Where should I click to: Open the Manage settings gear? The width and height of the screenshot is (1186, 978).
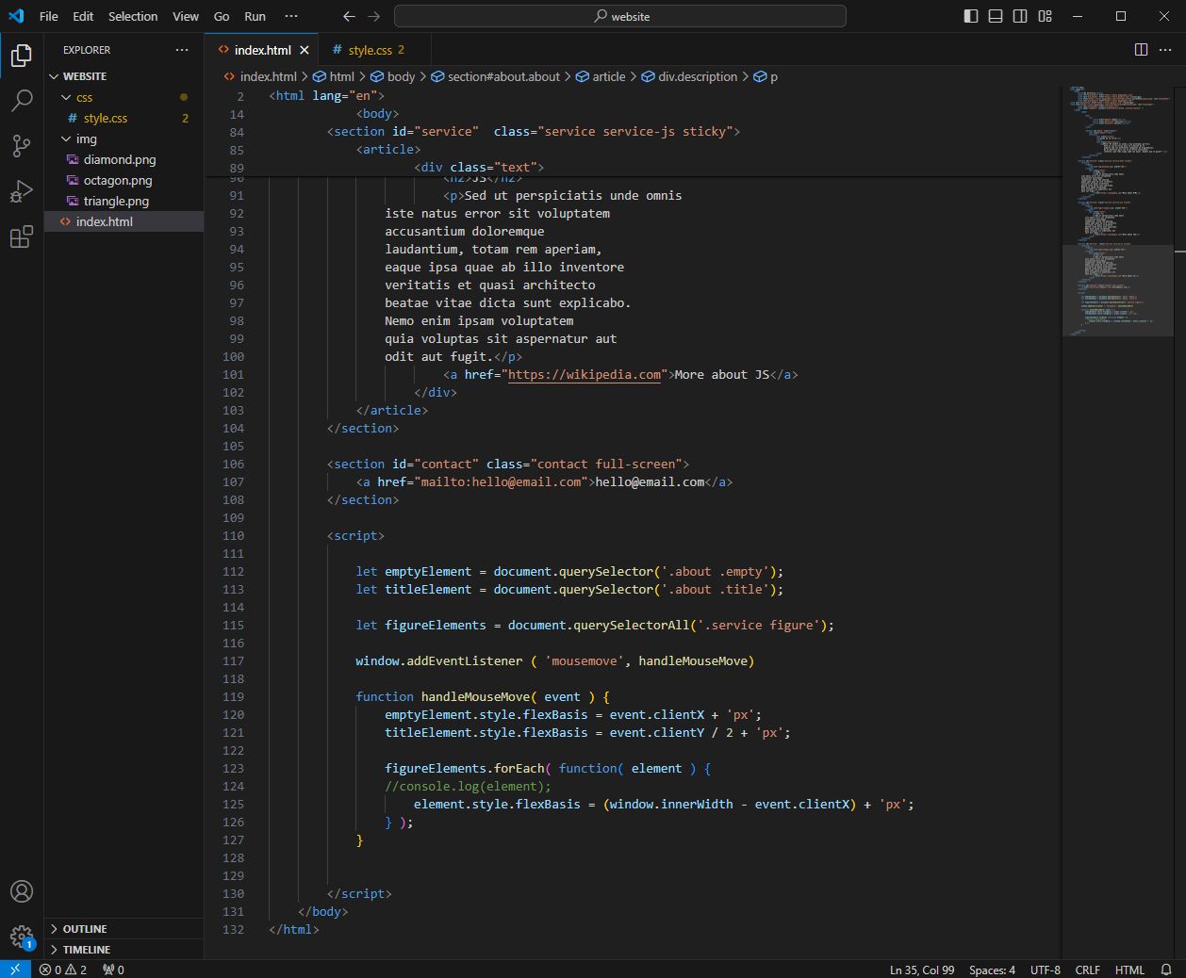pyautogui.click(x=21, y=937)
